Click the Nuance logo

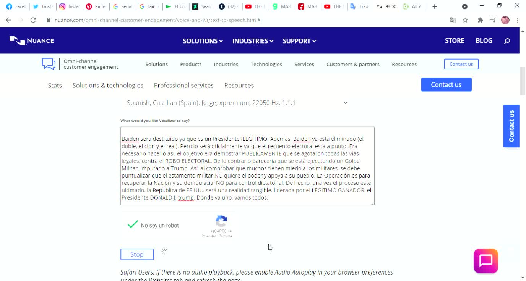32,40
